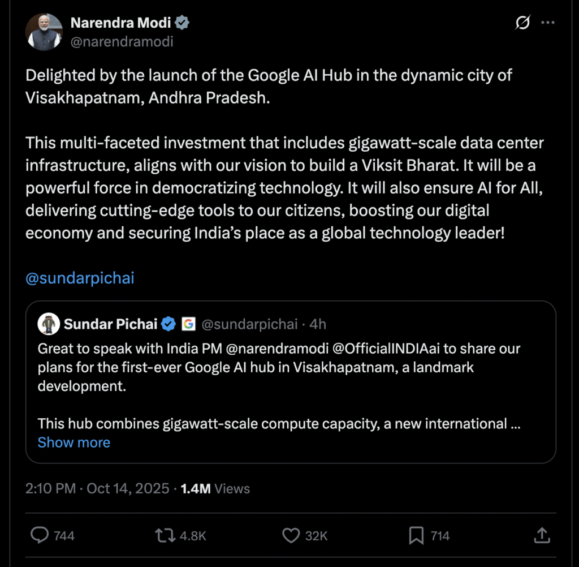Click Sundar Pichai's blue verified checkmark
The width and height of the screenshot is (579, 567).
(168, 324)
